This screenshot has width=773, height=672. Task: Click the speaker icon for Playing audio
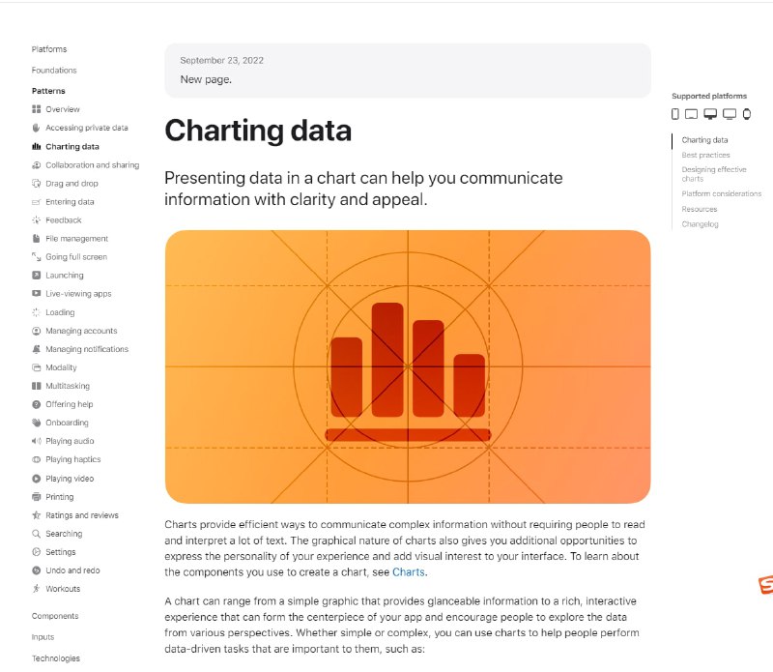click(x=37, y=441)
